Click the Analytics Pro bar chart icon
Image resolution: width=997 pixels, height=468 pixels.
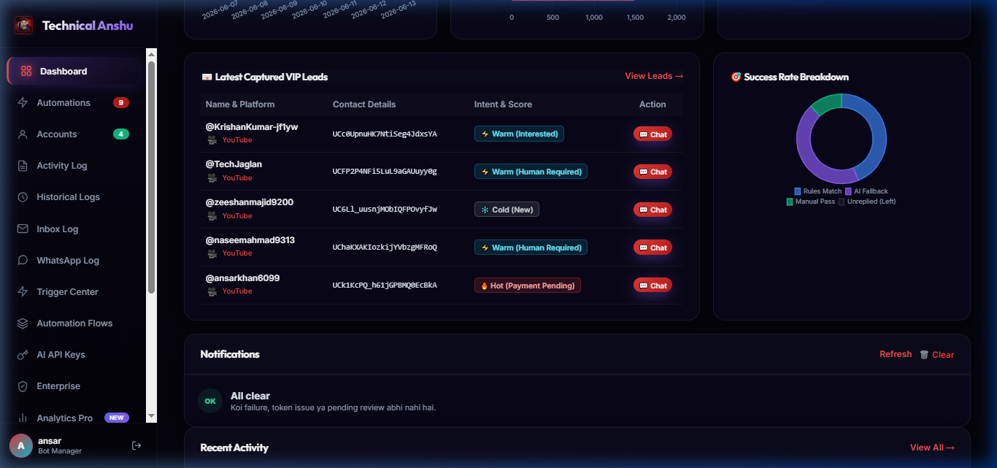point(23,418)
